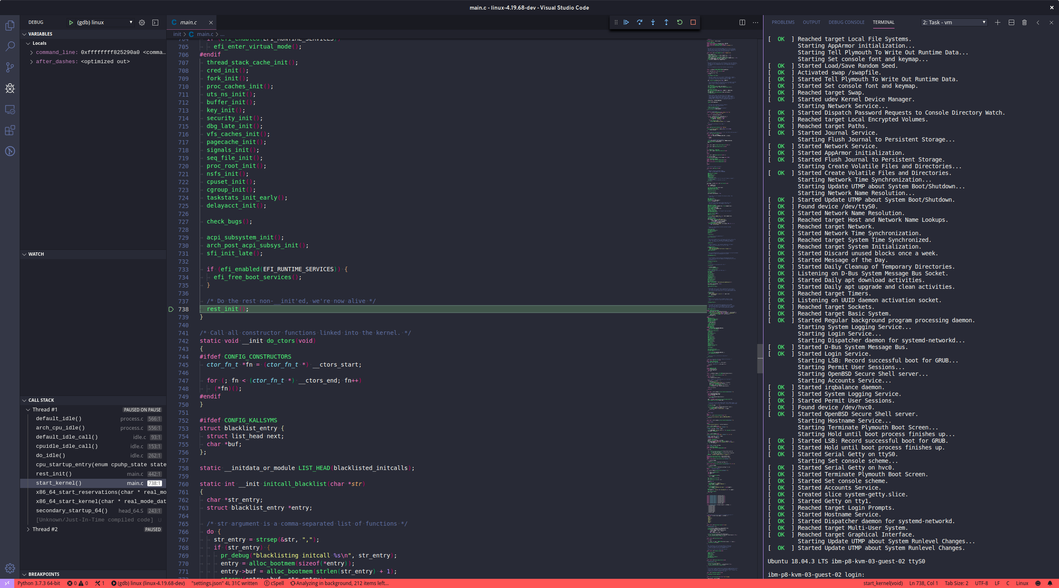
Task: Open the Search view in activity bar
Action: click(10, 46)
